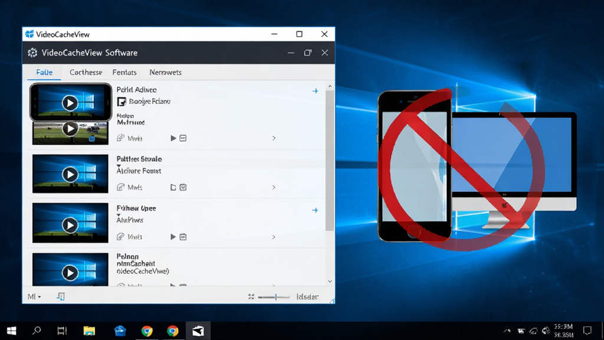The height and width of the screenshot is (340, 604).
Task: Open the Falle tab
Action: point(44,73)
